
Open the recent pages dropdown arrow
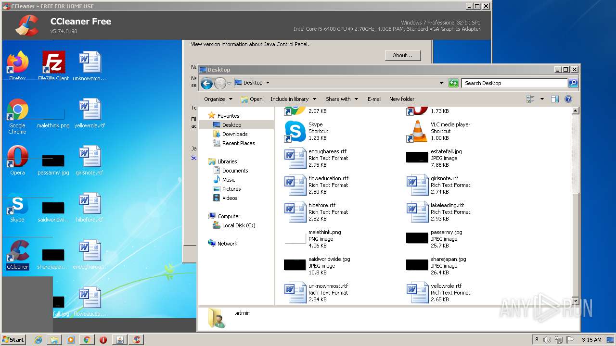230,83
